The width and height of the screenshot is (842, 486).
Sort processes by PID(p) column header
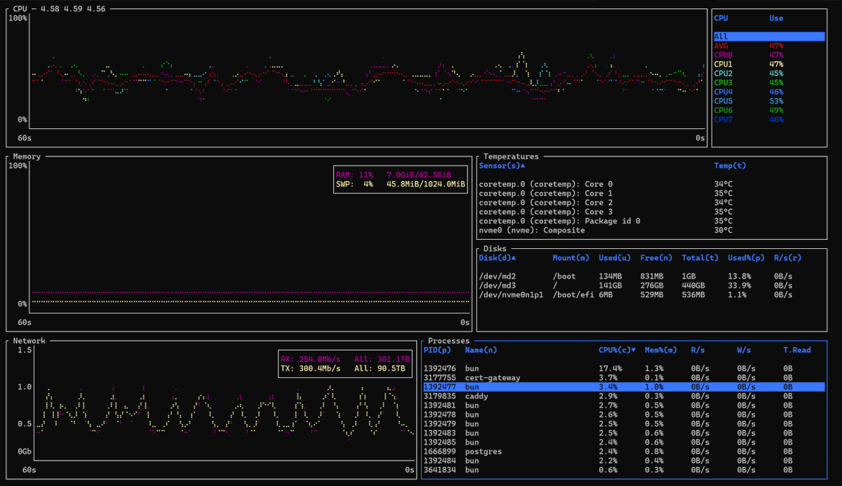click(437, 350)
